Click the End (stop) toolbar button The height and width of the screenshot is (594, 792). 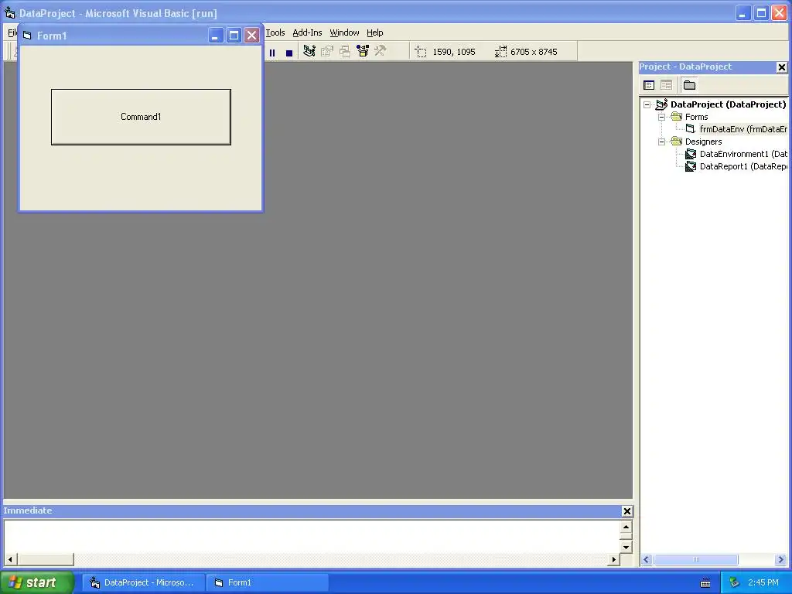pos(289,53)
